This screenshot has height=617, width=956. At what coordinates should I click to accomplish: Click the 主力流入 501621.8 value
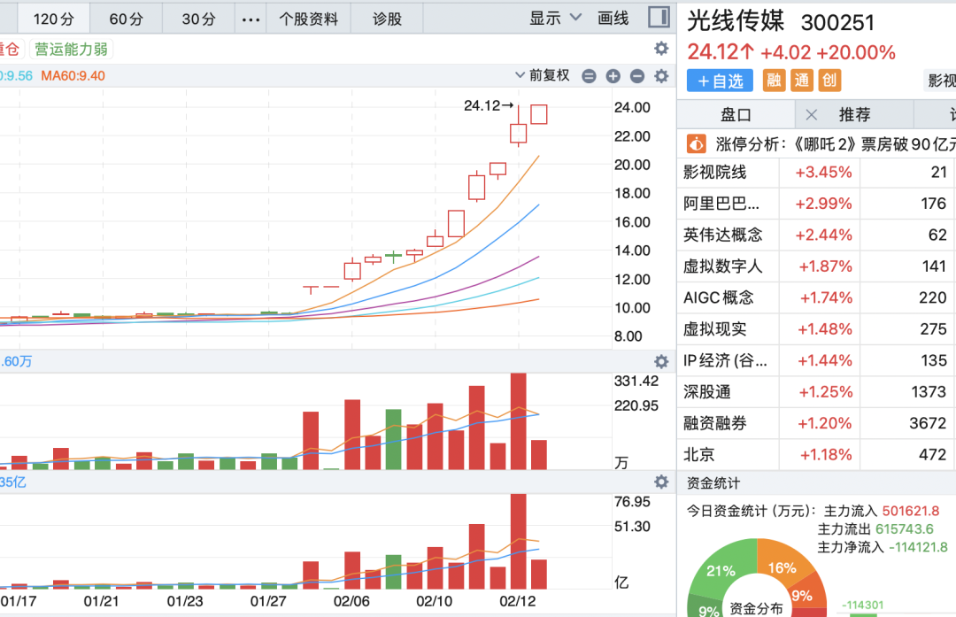[911, 511]
